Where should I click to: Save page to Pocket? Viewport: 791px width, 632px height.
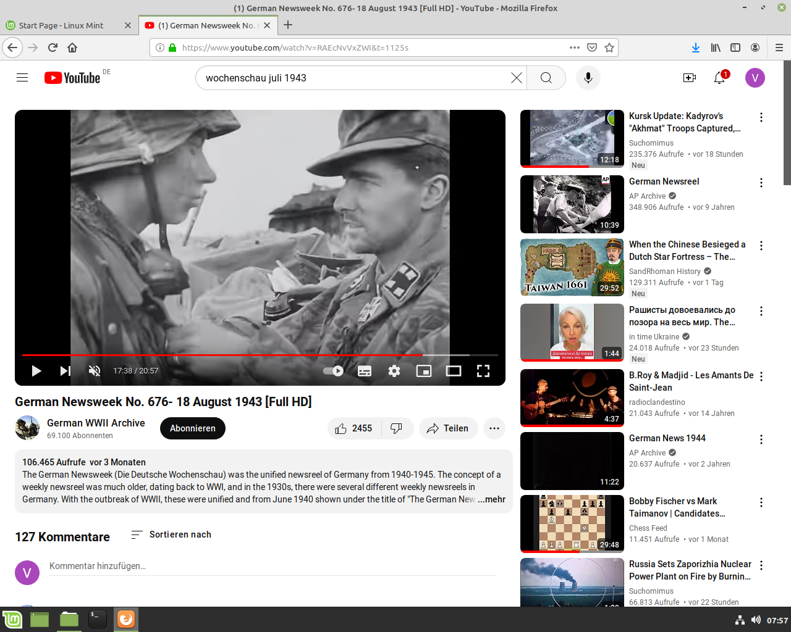592,48
